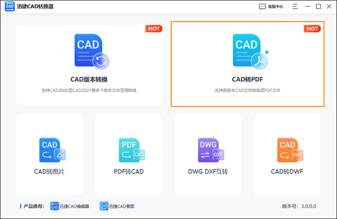Open the DWG DXF互转 conversion icon
337x219 pixels.
point(211,150)
